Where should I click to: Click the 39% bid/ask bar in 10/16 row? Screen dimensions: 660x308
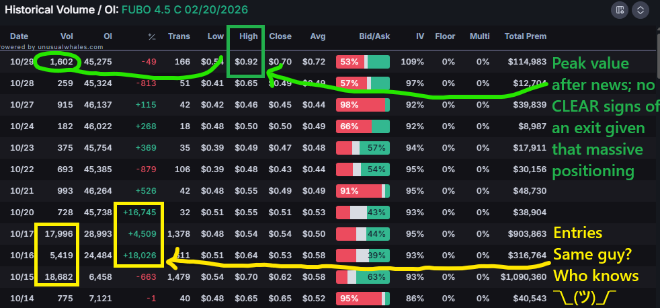coord(363,256)
